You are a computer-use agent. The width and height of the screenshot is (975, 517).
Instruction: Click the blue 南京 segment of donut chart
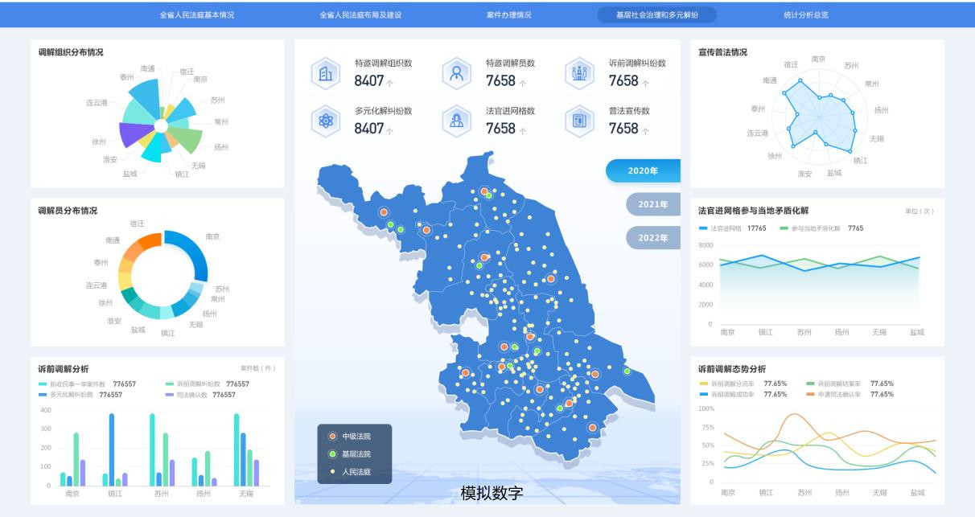(198, 253)
